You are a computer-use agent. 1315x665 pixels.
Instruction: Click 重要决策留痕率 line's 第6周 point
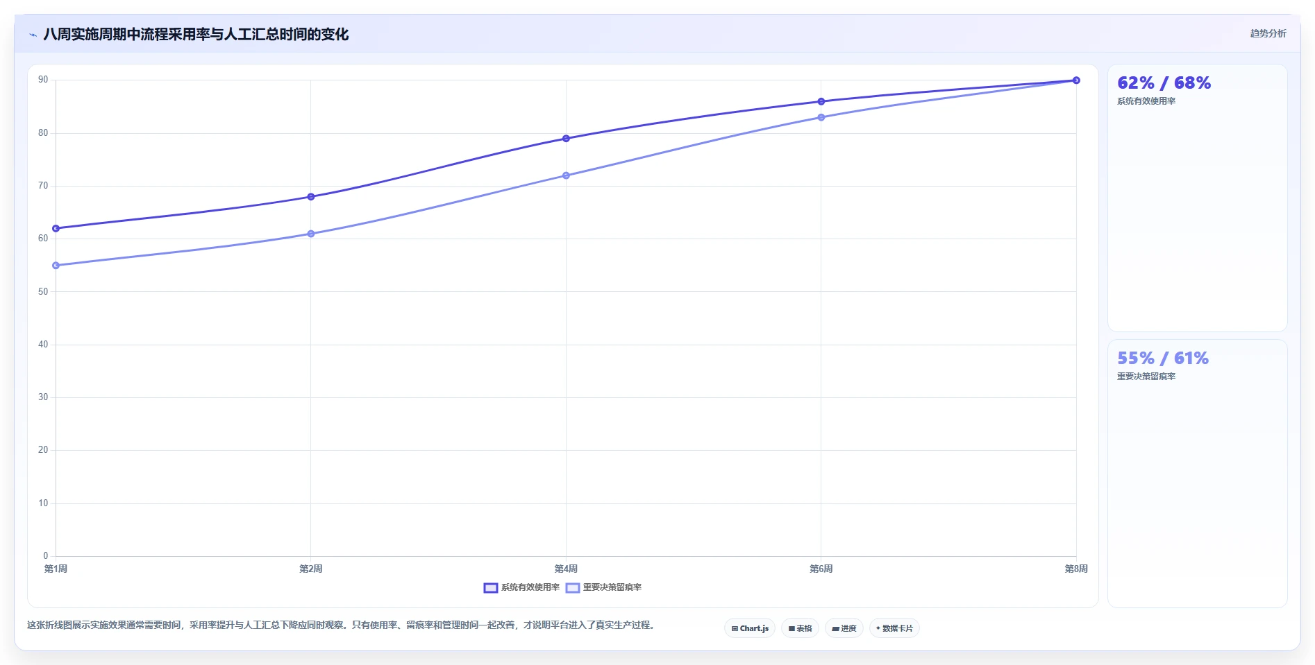821,117
